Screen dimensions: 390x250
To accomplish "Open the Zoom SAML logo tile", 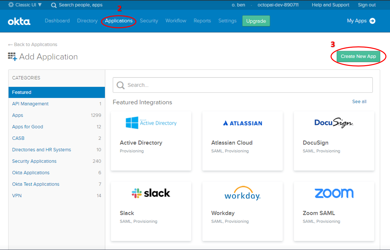I will 334,193.
